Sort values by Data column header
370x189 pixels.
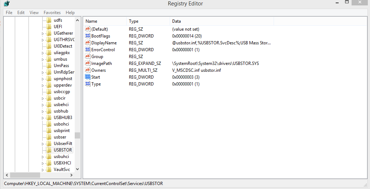pos(222,21)
